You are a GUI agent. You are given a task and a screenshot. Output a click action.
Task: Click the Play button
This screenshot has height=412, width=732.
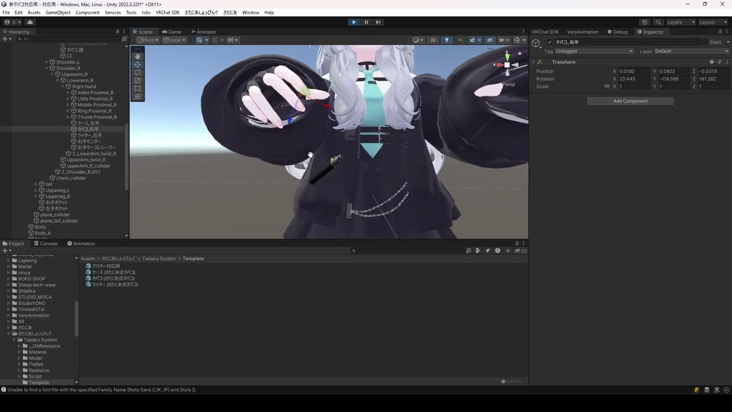354,22
